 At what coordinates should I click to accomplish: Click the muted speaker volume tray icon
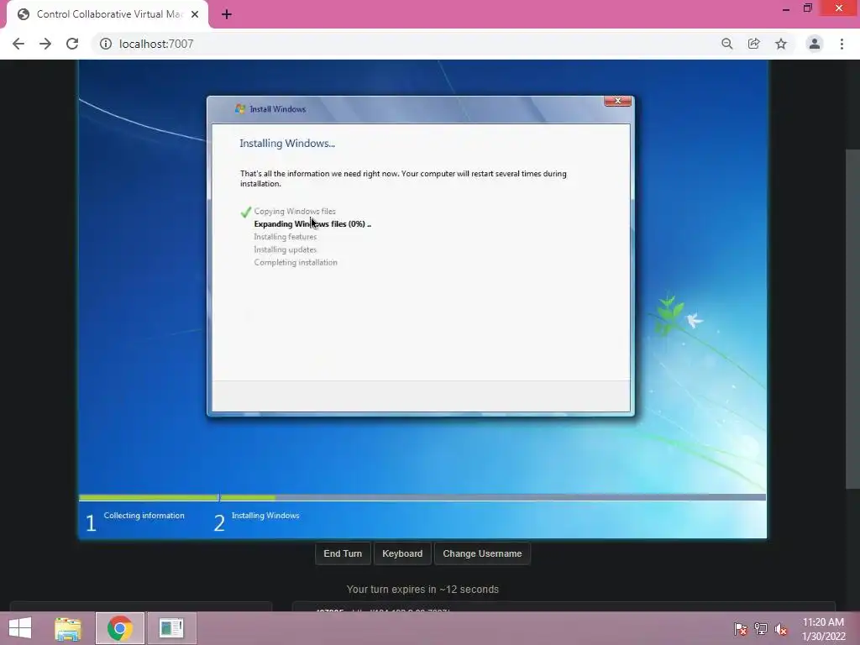click(x=781, y=629)
